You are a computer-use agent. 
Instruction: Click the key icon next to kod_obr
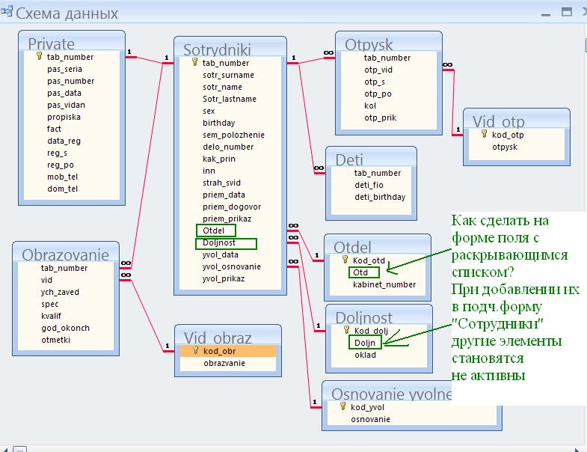[195, 350]
